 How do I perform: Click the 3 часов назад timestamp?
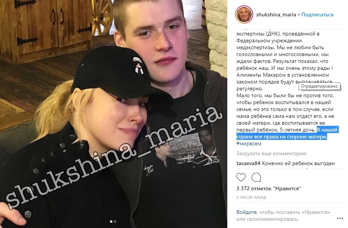tap(251, 197)
